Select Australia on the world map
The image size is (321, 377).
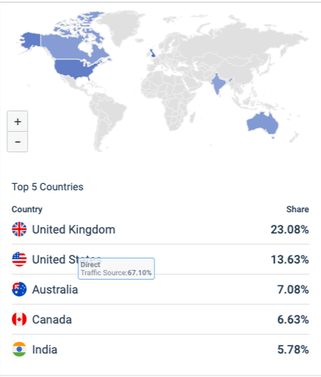(262, 124)
